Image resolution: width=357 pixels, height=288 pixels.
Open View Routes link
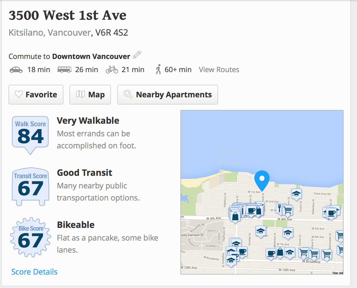pos(219,70)
